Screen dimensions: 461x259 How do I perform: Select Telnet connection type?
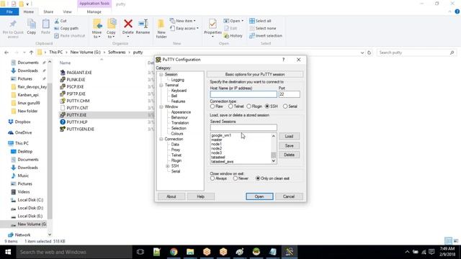[x=230, y=106]
